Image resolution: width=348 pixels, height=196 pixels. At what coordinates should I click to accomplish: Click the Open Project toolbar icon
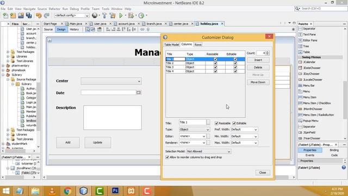(21, 16)
